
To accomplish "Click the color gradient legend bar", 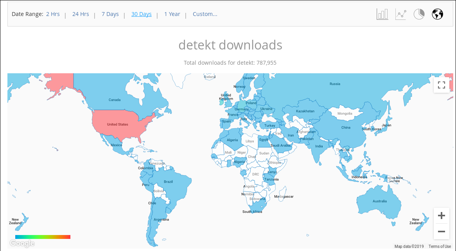I will [x=43, y=237].
